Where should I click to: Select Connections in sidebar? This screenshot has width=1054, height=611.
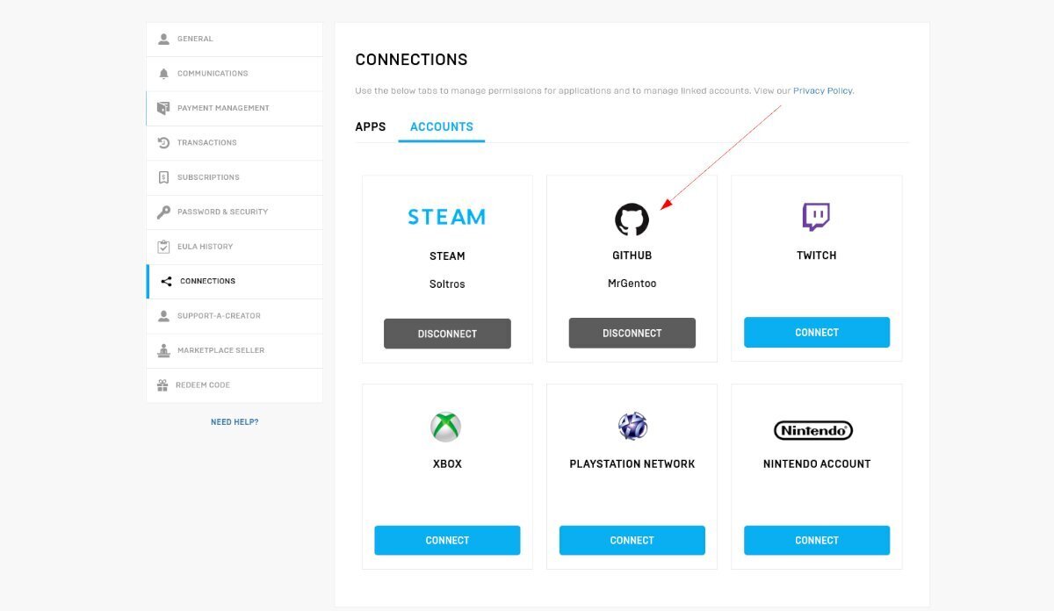(235, 281)
